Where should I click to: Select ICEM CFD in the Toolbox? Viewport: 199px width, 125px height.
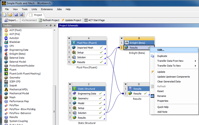pos(12,81)
